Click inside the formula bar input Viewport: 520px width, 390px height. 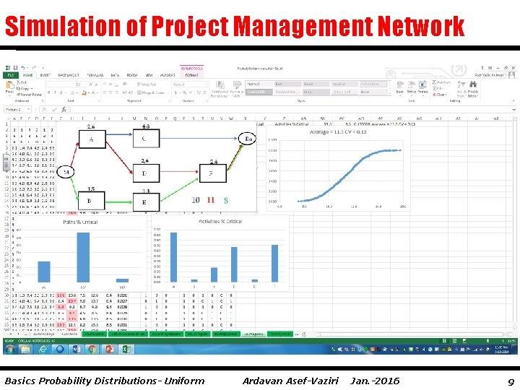point(290,110)
